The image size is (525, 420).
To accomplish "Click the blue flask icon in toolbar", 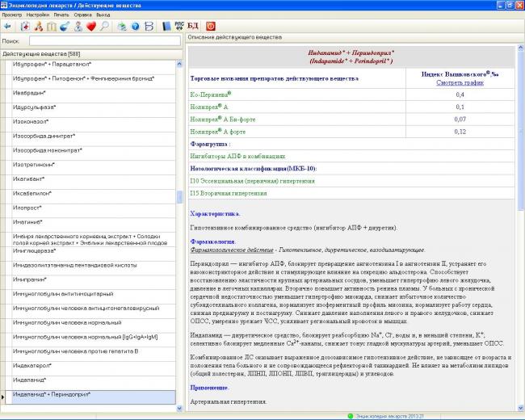I will tap(65, 26).
